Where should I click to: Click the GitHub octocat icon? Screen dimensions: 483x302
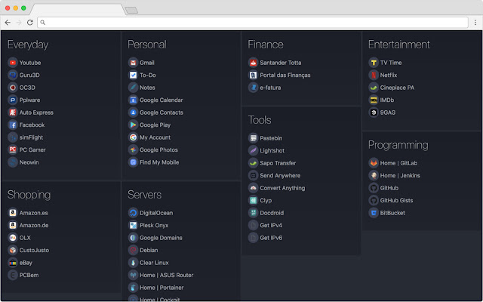click(374, 188)
